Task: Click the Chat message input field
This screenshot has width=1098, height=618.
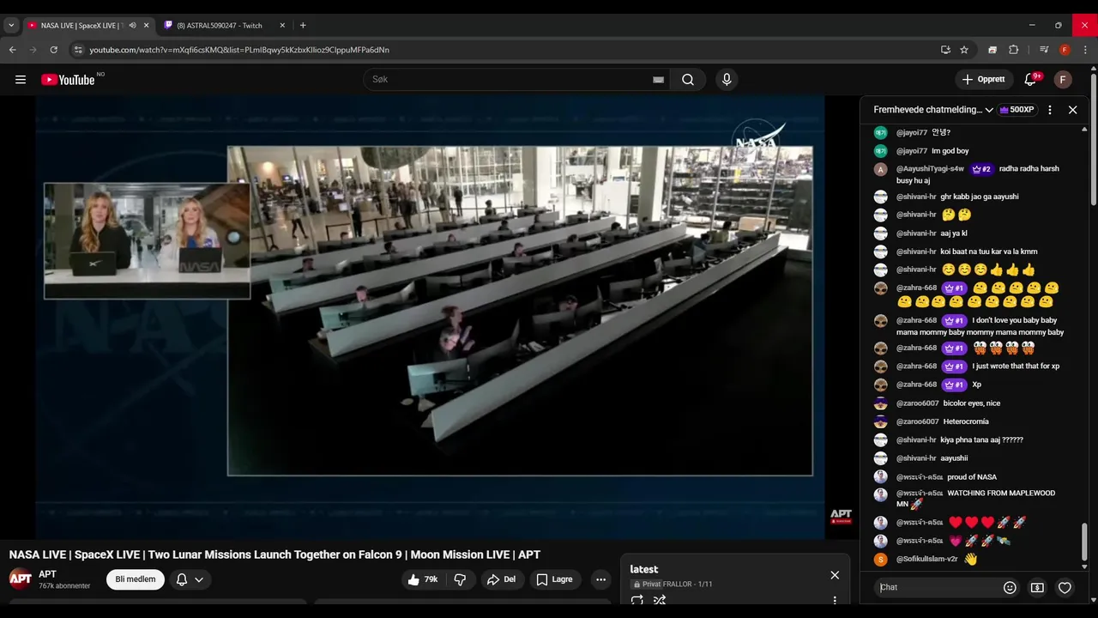Action: (x=939, y=587)
